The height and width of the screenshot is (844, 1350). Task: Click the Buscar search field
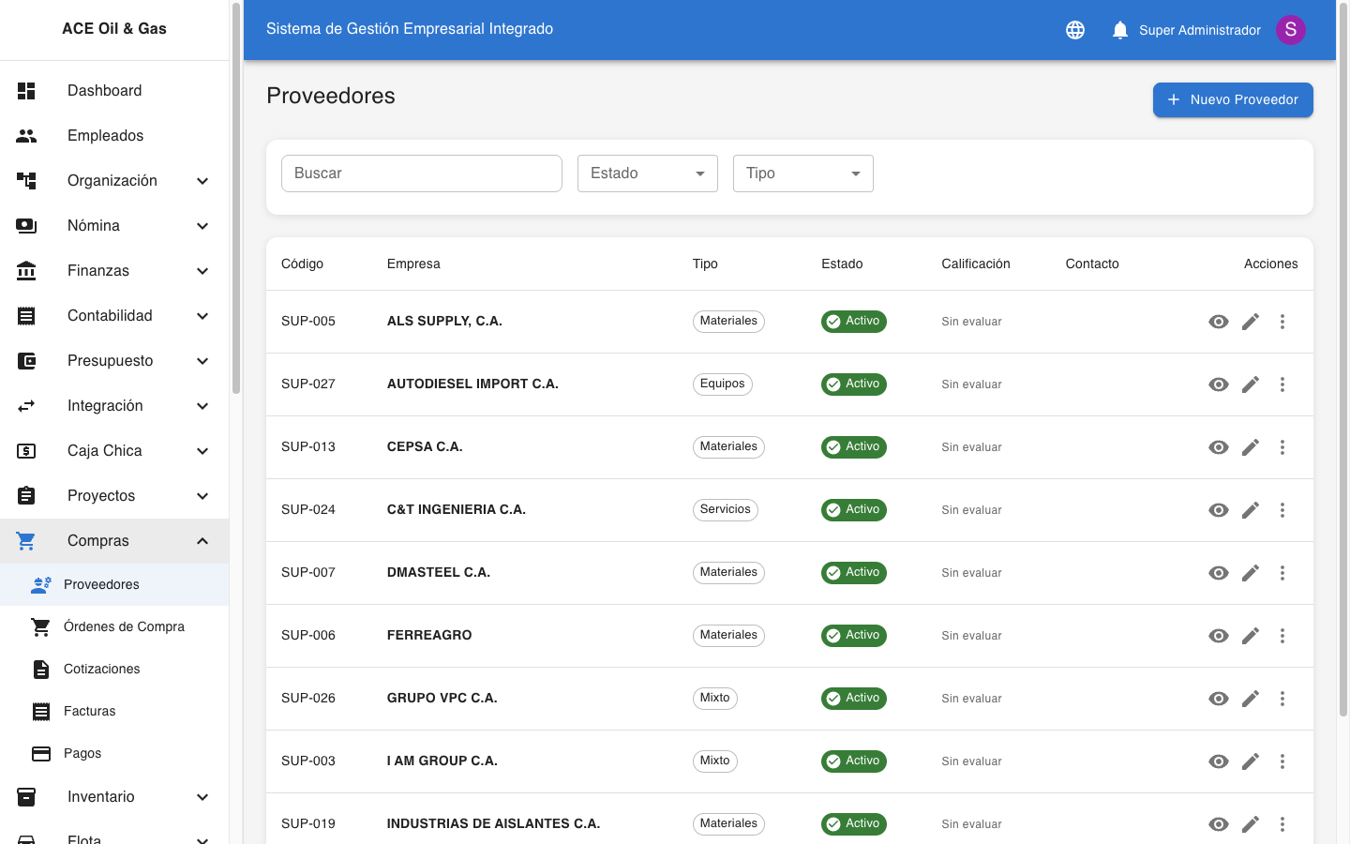(x=422, y=173)
